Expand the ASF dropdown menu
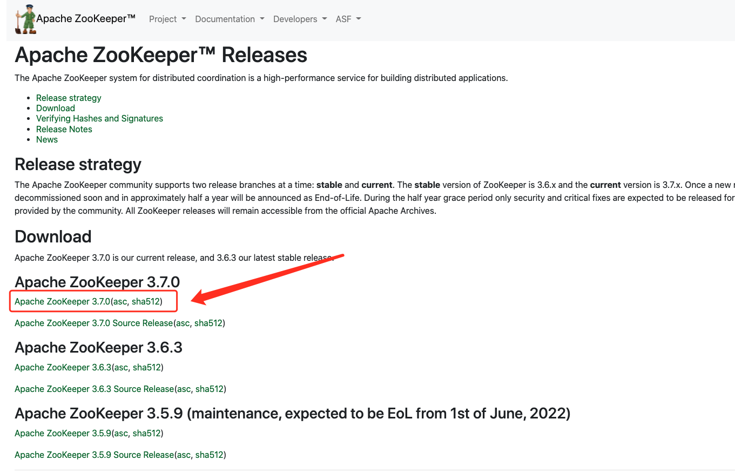The image size is (735, 473). (348, 19)
